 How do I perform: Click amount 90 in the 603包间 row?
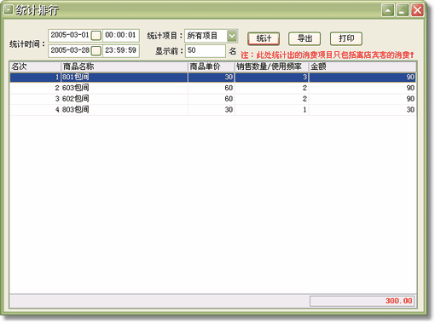(x=410, y=88)
